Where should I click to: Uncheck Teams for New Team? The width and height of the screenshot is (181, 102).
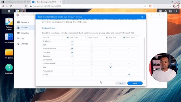[x=129, y=75]
